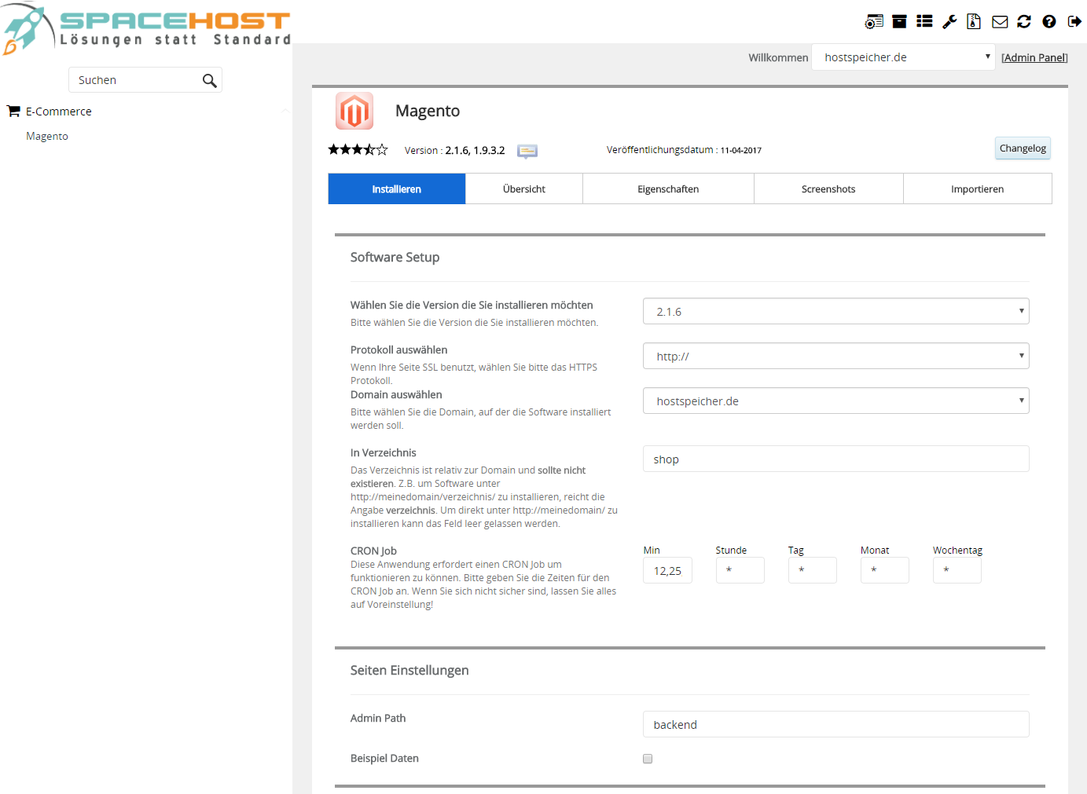Switch to the Übersicht tab
This screenshot has height=794, width=1087.
click(524, 189)
